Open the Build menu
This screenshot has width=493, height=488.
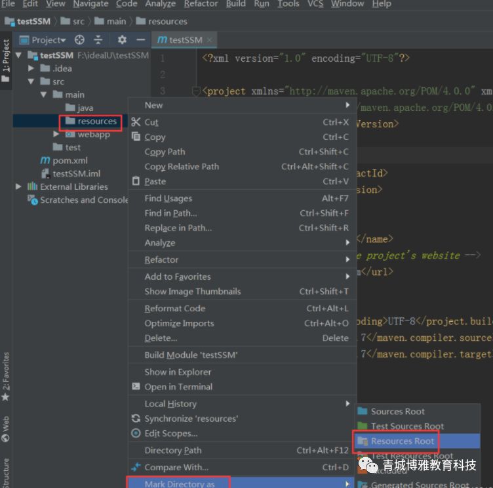tap(235, 3)
